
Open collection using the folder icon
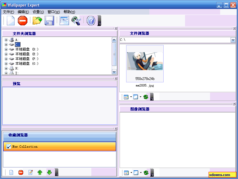[x=37, y=21]
